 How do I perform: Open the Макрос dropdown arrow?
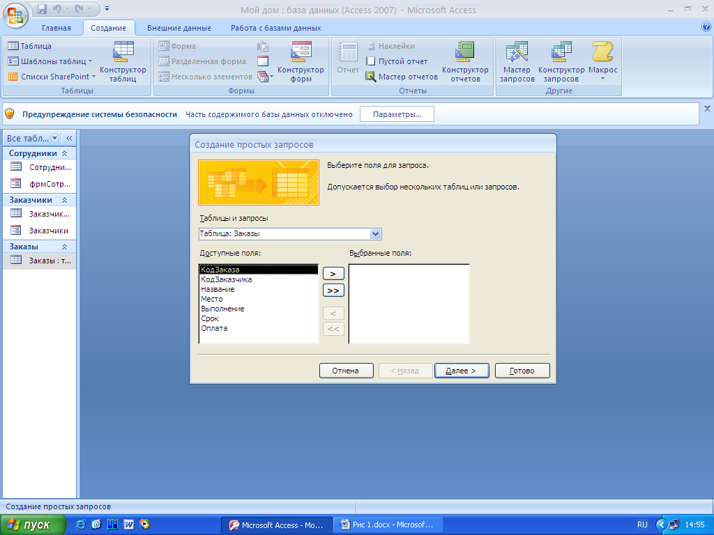tap(602, 79)
